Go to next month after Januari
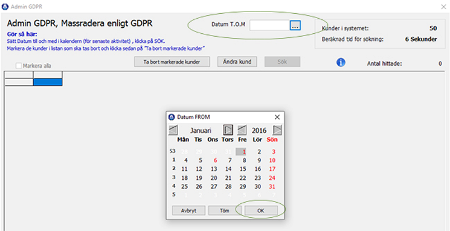Screen dimensions: 450x231 click(x=228, y=130)
